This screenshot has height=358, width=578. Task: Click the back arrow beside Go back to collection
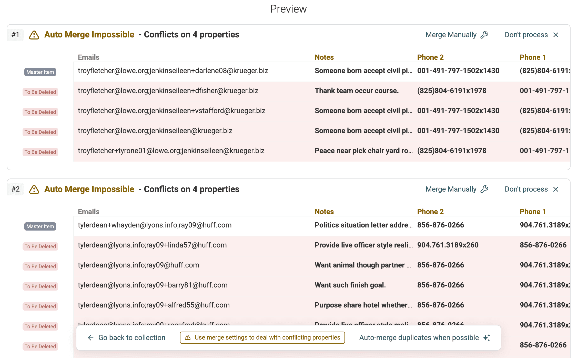pyautogui.click(x=90, y=338)
